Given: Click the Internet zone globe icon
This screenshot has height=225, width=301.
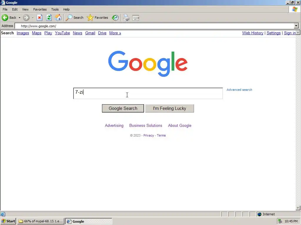Looking at the screenshot, I should (259, 214).
